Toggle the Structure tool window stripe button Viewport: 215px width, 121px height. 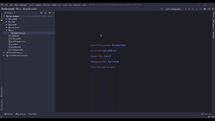[1, 105]
